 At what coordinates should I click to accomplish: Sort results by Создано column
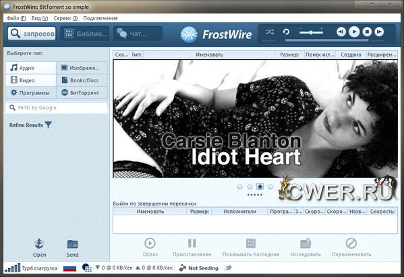(x=351, y=55)
